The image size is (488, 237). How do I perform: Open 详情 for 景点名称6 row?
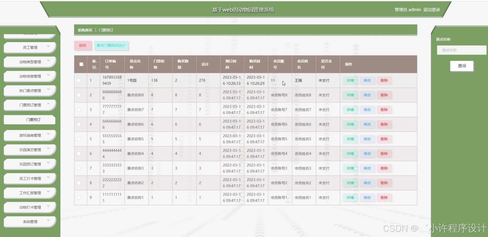point(350,124)
